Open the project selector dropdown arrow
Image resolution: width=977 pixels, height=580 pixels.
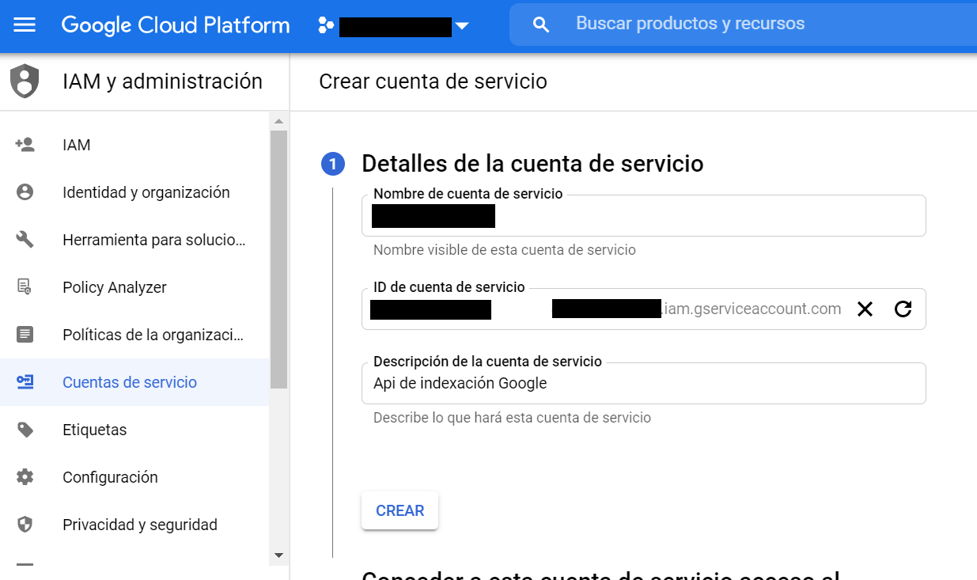point(462,27)
